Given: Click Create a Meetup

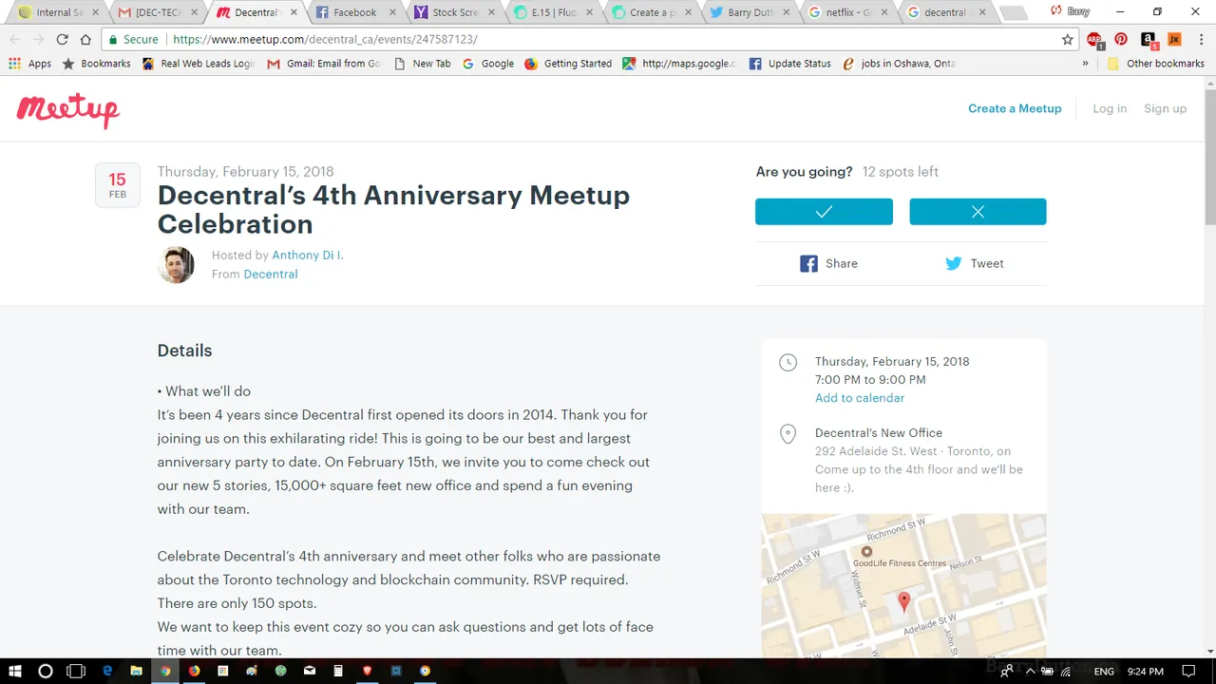Looking at the screenshot, I should coord(1015,108).
